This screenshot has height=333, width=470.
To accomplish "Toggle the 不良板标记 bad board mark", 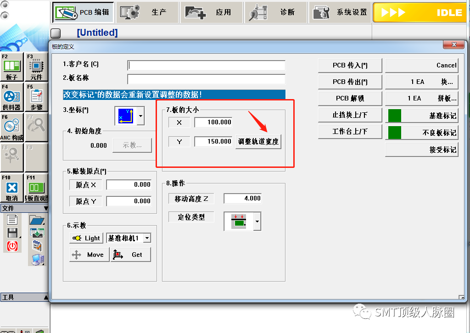I will coord(421,133).
